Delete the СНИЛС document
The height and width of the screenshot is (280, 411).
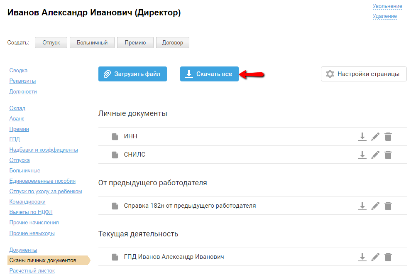pyautogui.click(x=388, y=155)
